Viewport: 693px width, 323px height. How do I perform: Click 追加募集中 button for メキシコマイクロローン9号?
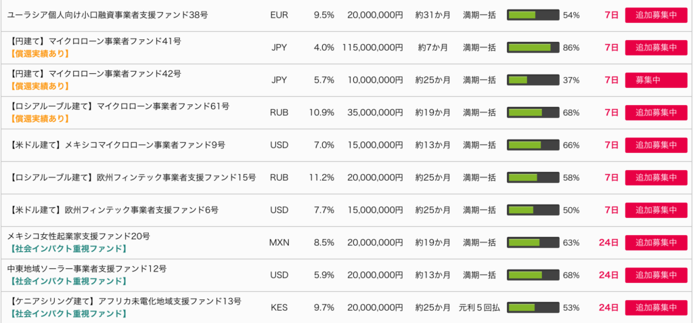click(x=656, y=145)
